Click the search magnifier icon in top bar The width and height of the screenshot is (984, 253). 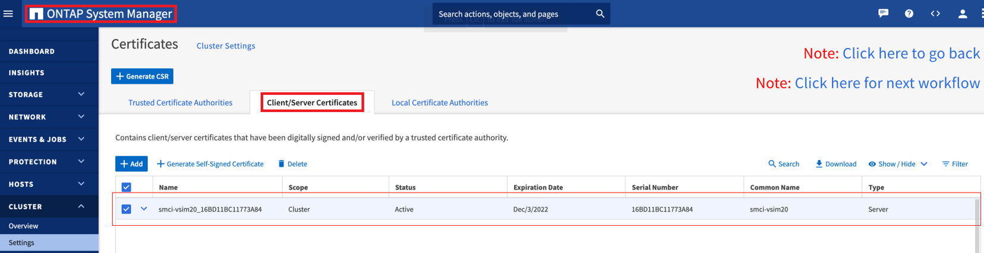pyautogui.click(x=600, y=14)
